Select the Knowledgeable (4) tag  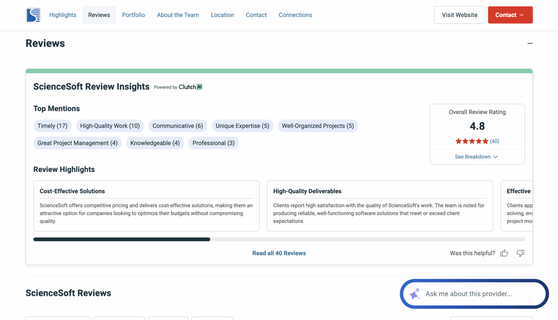(155, 143)
